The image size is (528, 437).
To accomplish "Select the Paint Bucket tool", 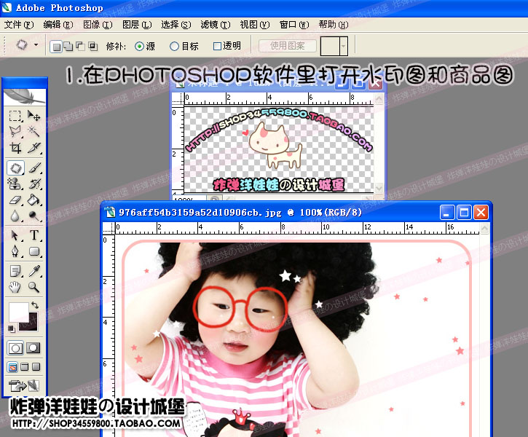I will tap(34, 200).
